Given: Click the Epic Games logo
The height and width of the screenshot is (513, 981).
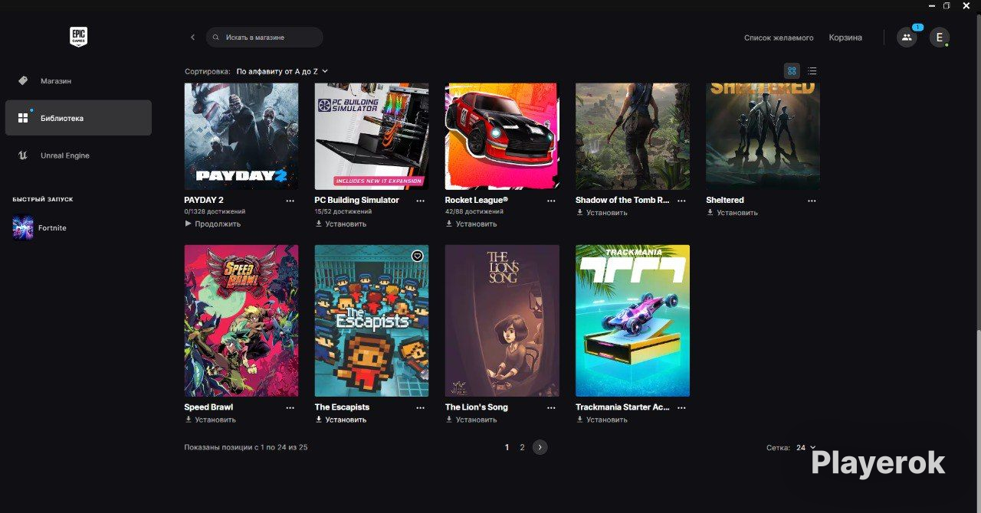Looking at the screenshot, I should click(78, 37).
